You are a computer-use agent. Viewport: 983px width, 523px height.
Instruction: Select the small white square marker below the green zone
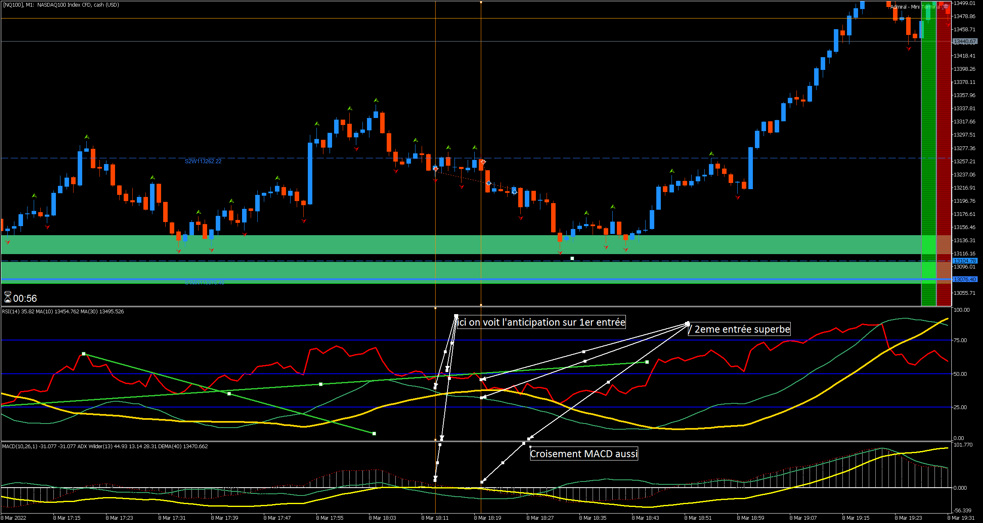tap(572, 258)
